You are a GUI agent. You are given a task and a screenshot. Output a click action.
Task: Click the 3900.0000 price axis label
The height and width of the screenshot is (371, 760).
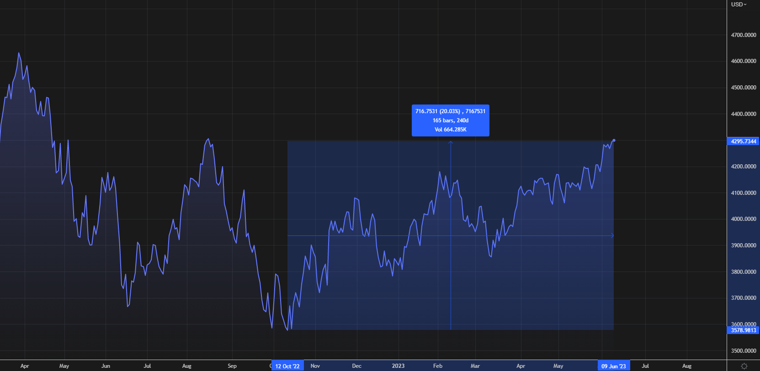tap(744, 246)
